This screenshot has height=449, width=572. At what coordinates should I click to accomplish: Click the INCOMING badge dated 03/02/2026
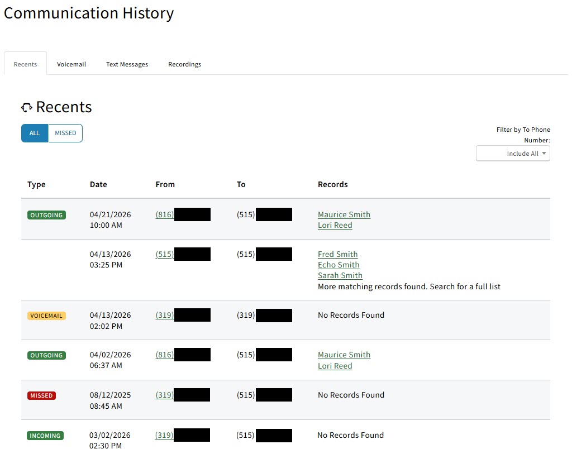[45, 436]
